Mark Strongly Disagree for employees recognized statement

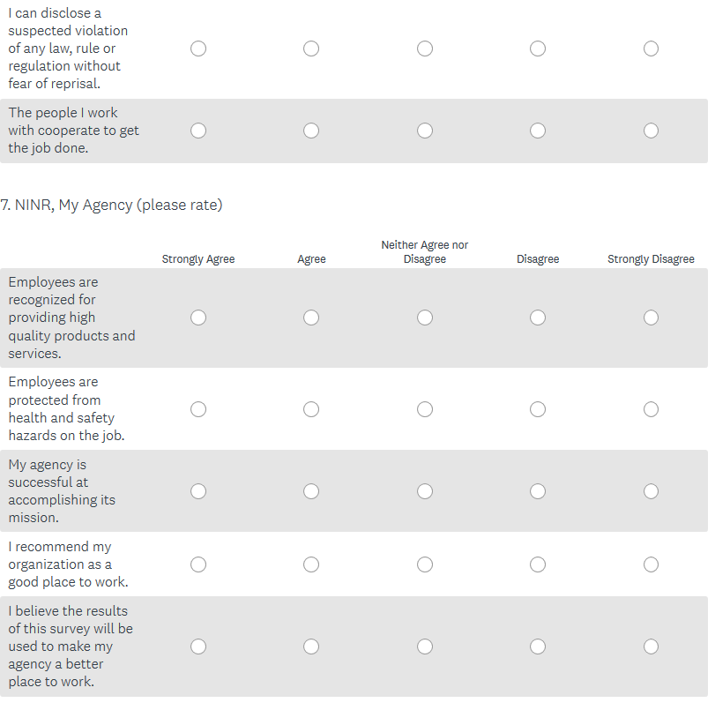tap(651, 318)
